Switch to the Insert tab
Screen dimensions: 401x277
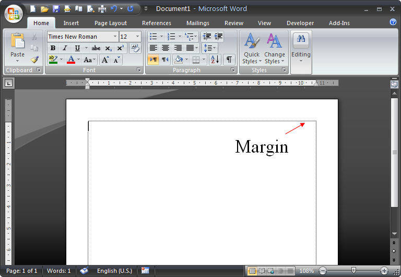click(71, 23)
